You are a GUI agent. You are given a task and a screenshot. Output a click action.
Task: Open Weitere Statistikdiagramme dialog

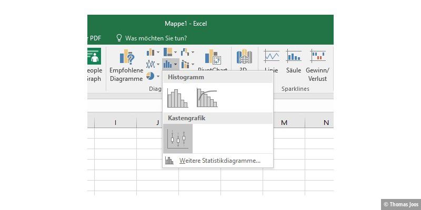(x=219, y=161)
